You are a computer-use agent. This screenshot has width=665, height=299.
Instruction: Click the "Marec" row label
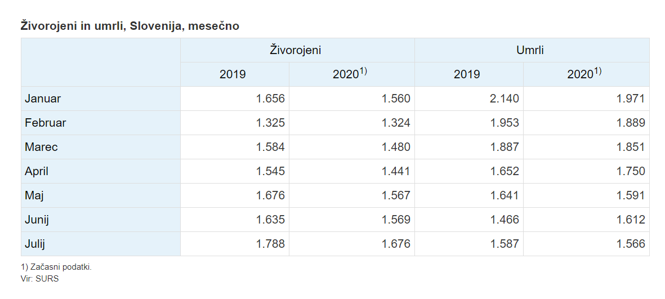[x=41, y=147]
